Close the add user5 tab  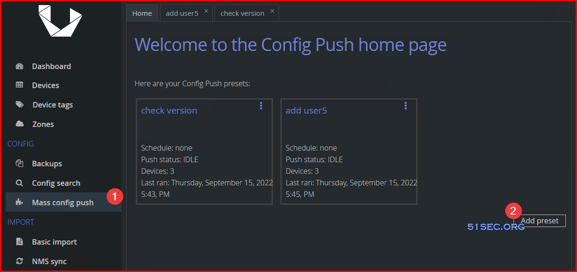click(x=206, y=11)
